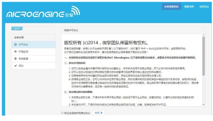Open the 访问论坛 link
Screen dimensions: 213x121
(x=204, y=7)
